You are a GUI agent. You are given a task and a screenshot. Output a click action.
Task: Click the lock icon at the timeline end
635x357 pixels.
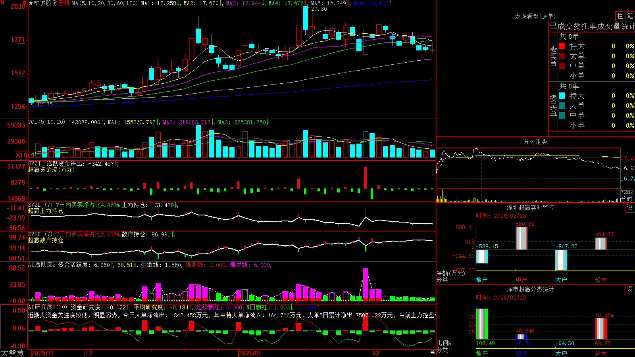coord(432,352)
